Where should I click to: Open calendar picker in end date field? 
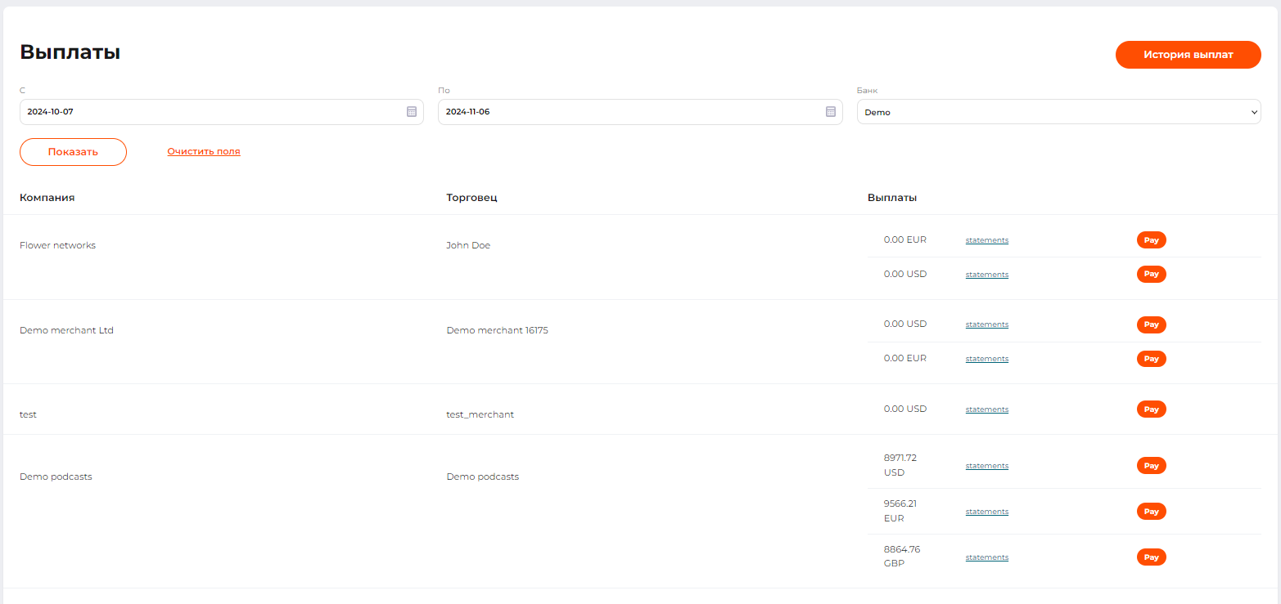pyautogui.click(x=830, y=112)
